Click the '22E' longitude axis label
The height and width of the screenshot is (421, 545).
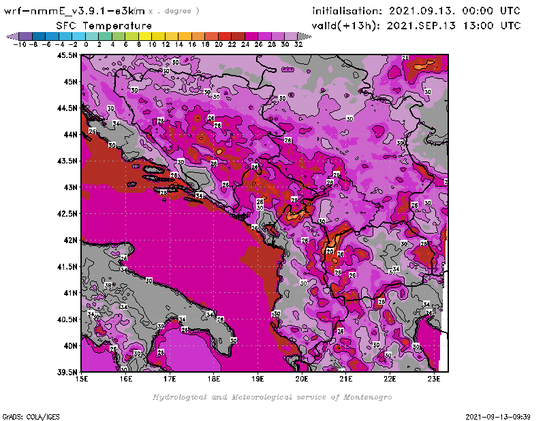coord(390,379)
